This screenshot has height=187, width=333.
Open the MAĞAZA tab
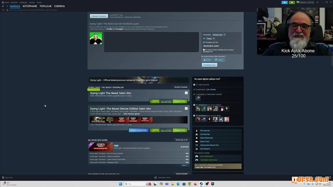15,6
